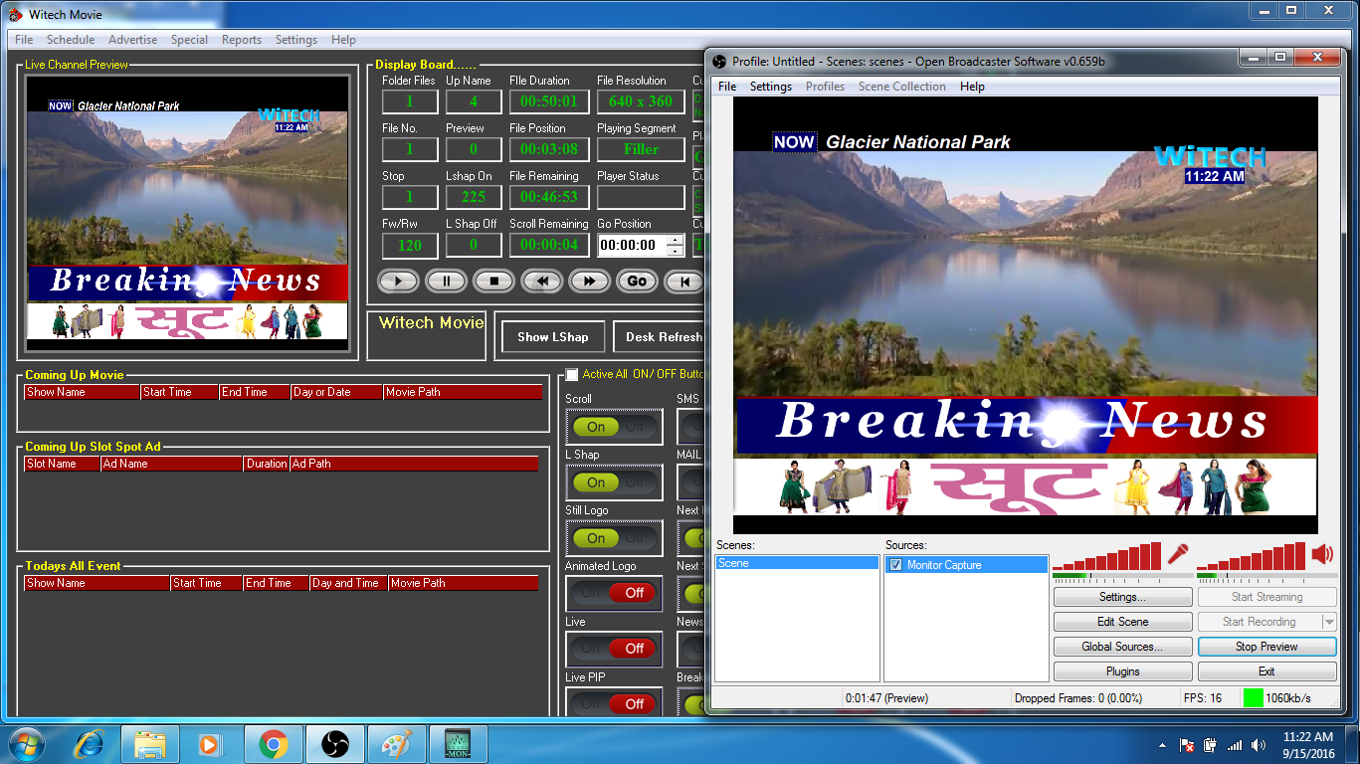Open the File menu in Witech Movie
The image size is (1360, 764).
pyautogui.click(x=24, y=40)
